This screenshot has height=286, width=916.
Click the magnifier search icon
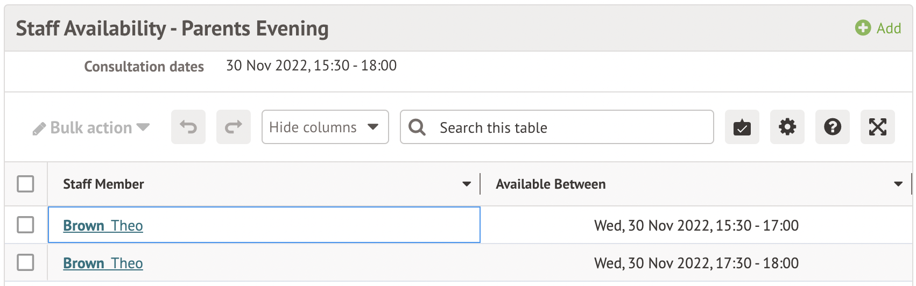(417, 127)
